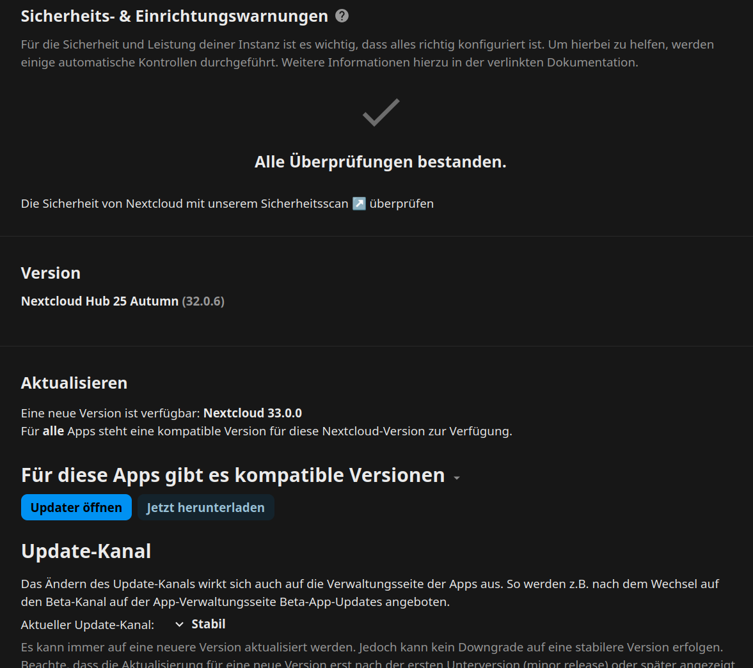Click the chevron icon left of Stabil

tap(180, 625)
